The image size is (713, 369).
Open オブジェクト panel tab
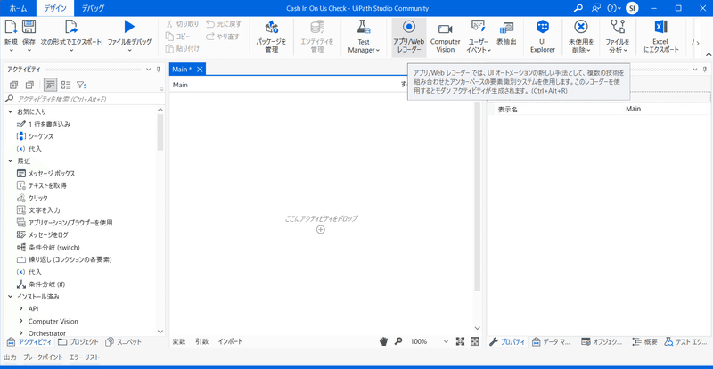[602, 341]
